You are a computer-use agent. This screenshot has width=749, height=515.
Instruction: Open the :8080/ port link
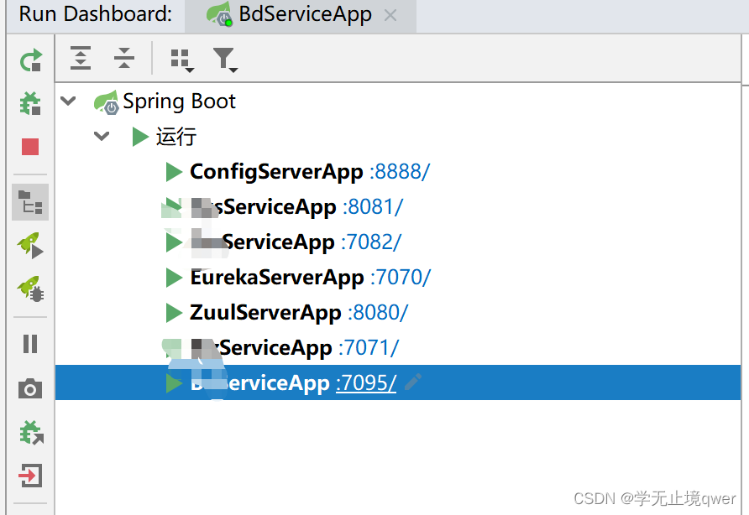378,313
